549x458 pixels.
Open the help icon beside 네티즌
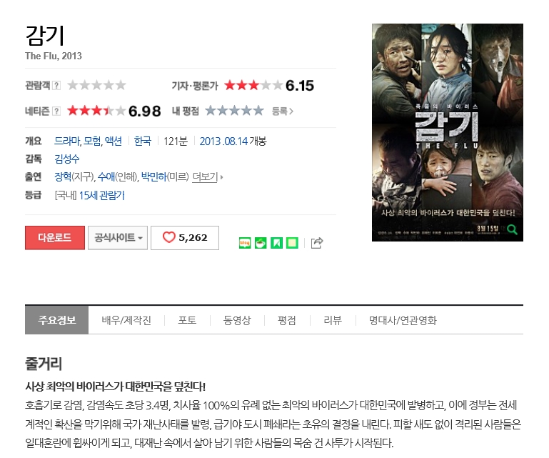pos(56,111)
